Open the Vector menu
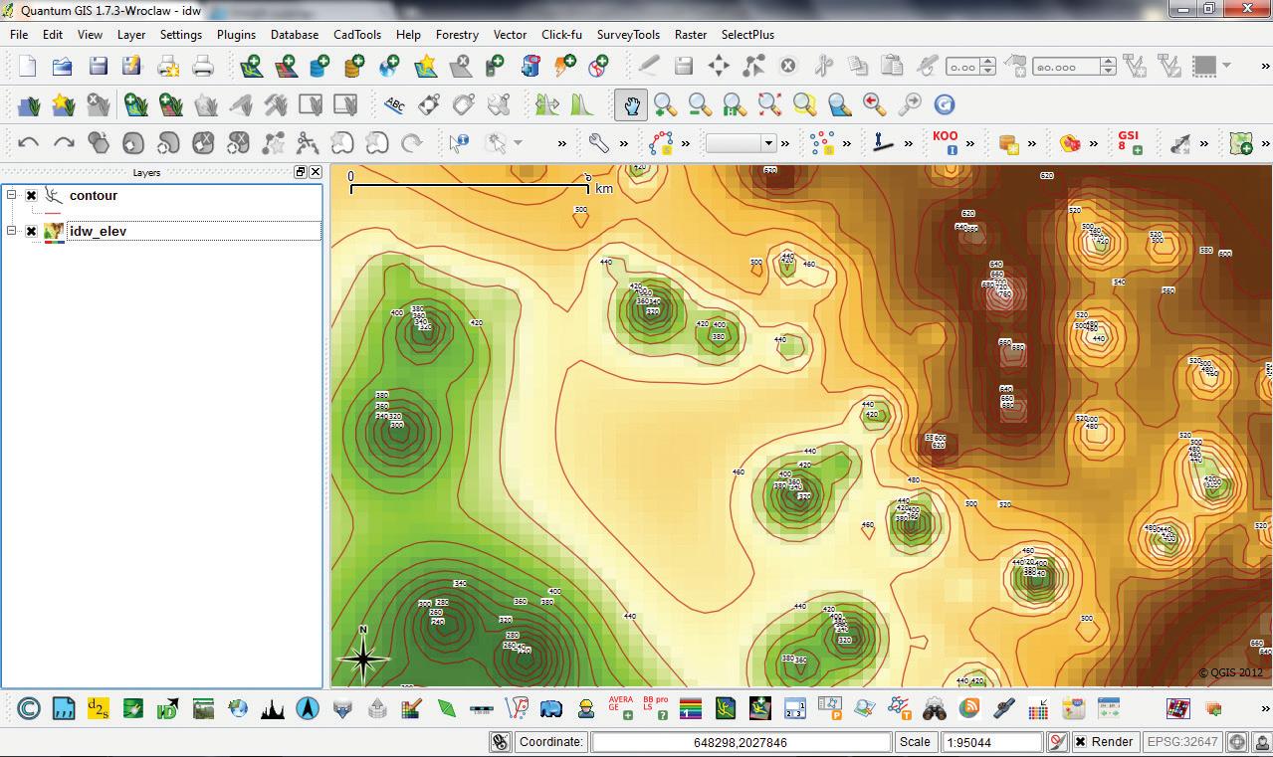 coord(510,34)
